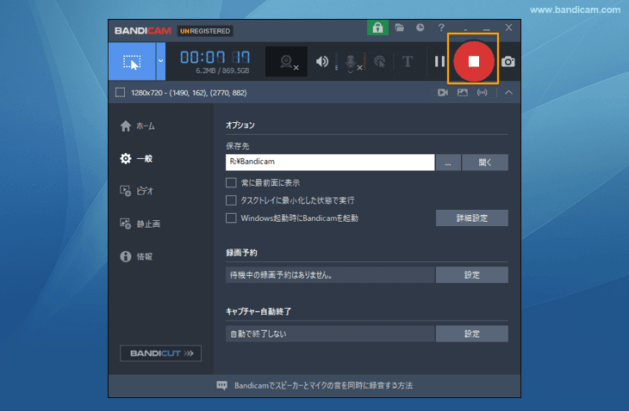Click the 6.2MB / 869.5GB file size text
The image size is (629, 411).
pyautogui.click(x=222, y=71)
